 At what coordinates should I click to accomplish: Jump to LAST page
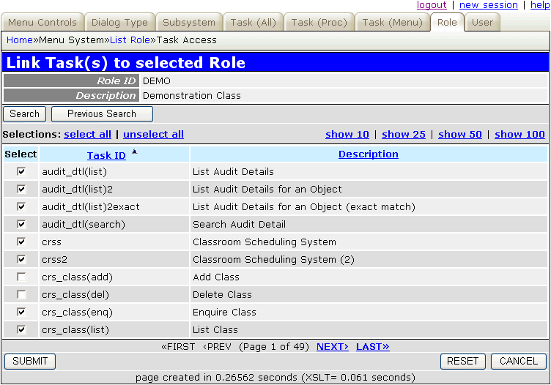click(x=373, y=347)
